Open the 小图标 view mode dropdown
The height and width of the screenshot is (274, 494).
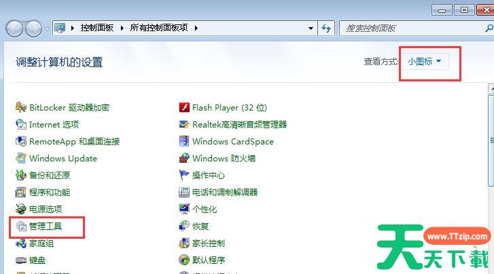pyautogui.click(x=425, y=62)
